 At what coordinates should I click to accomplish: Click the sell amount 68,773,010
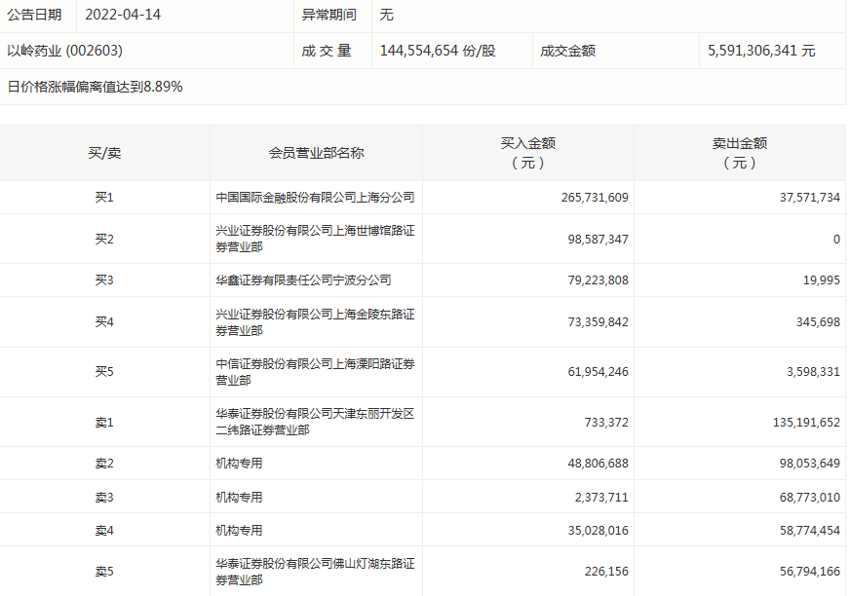pyautogui.click(x=809, y=497)
